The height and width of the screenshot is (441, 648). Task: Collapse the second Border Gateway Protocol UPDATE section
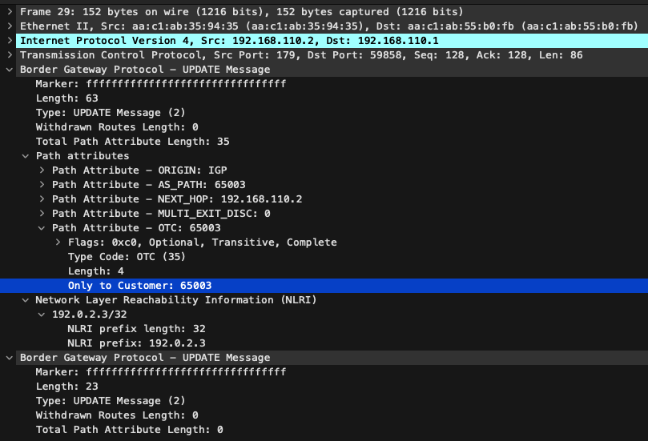pos(10,358)
